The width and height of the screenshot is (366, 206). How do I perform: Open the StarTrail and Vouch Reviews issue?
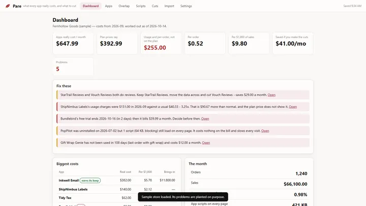coord(271,95)
